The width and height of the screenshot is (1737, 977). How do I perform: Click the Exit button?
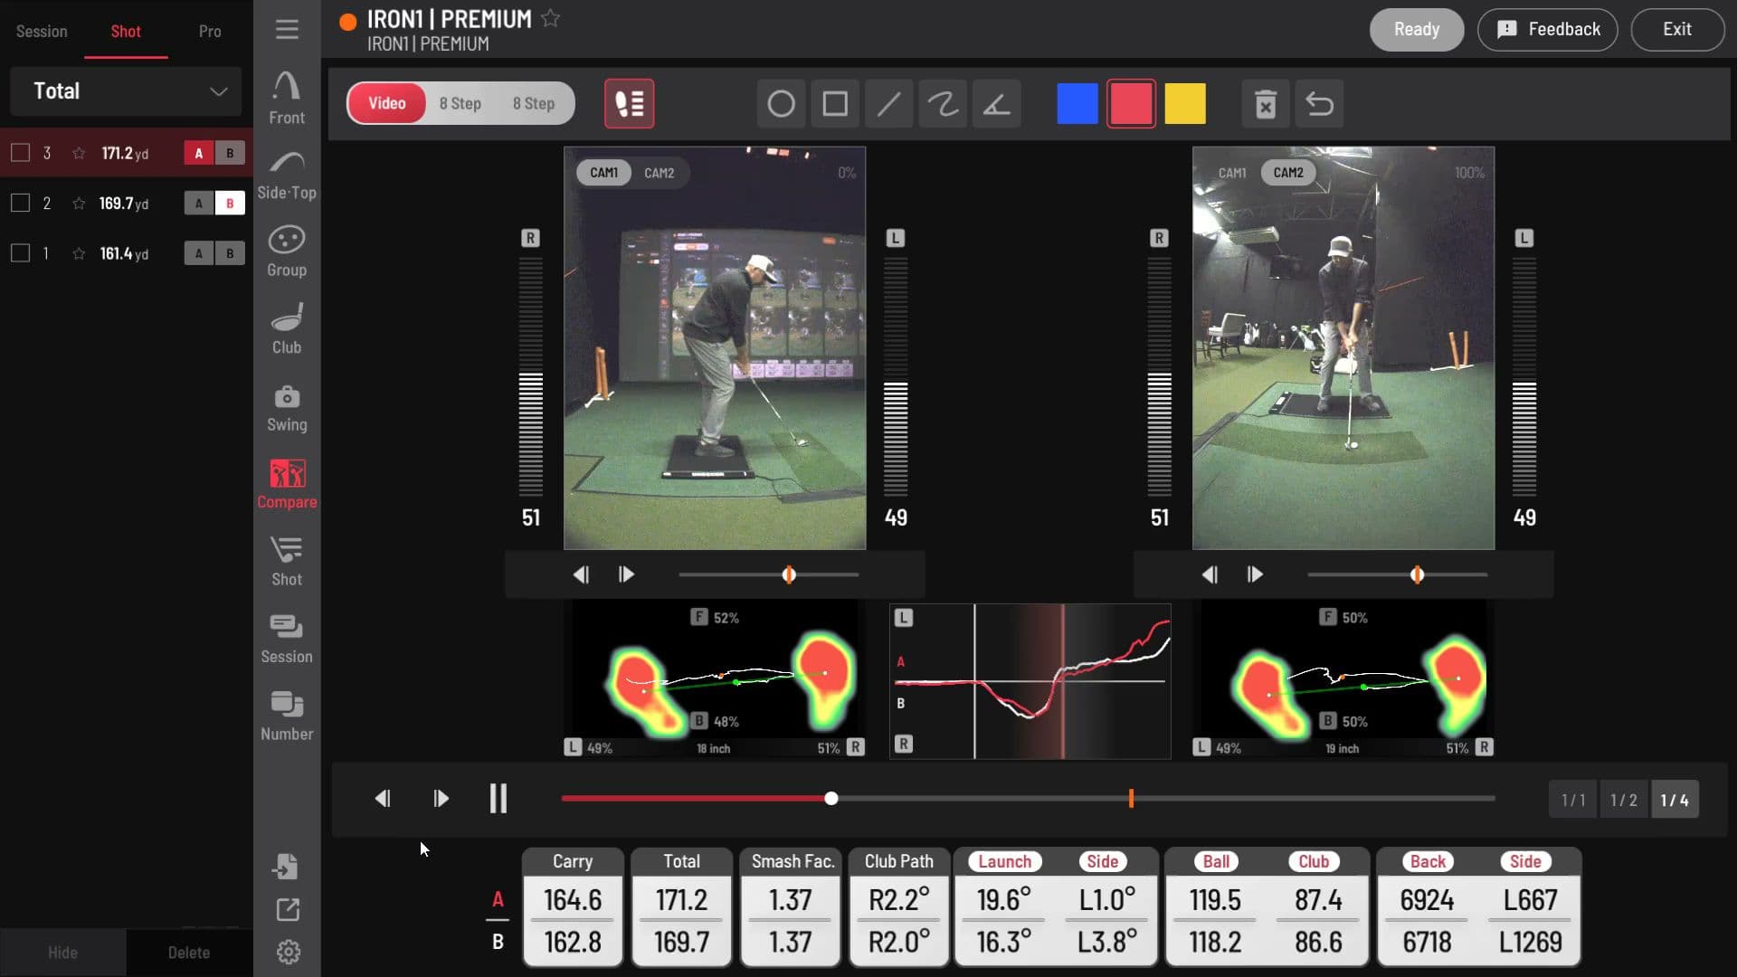[x=1676, y=30]
